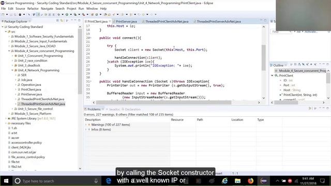Click the Location column header
The image size is (331, 186).
pos(243,119)
